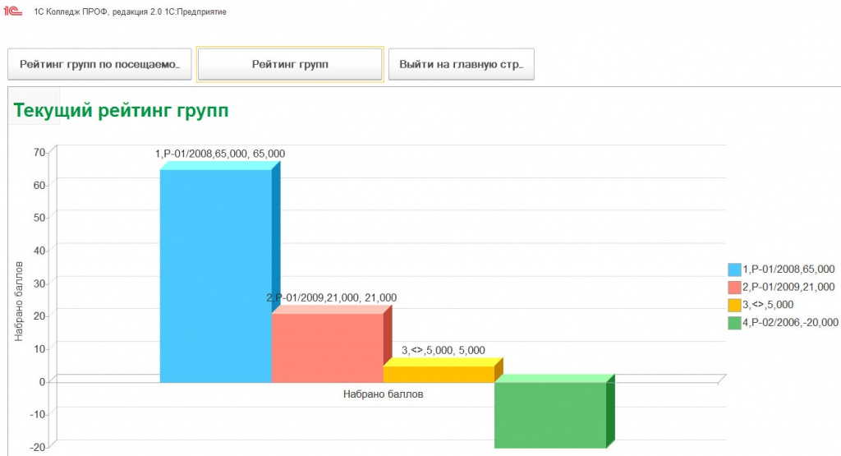Select the yellow legend swatch for <>
Viewport: 841px width, 456px height.
pyautogui.click(x=734, y=305)
